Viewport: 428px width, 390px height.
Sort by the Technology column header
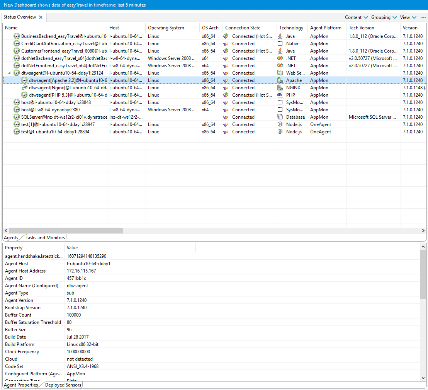(x=292, y=27)
